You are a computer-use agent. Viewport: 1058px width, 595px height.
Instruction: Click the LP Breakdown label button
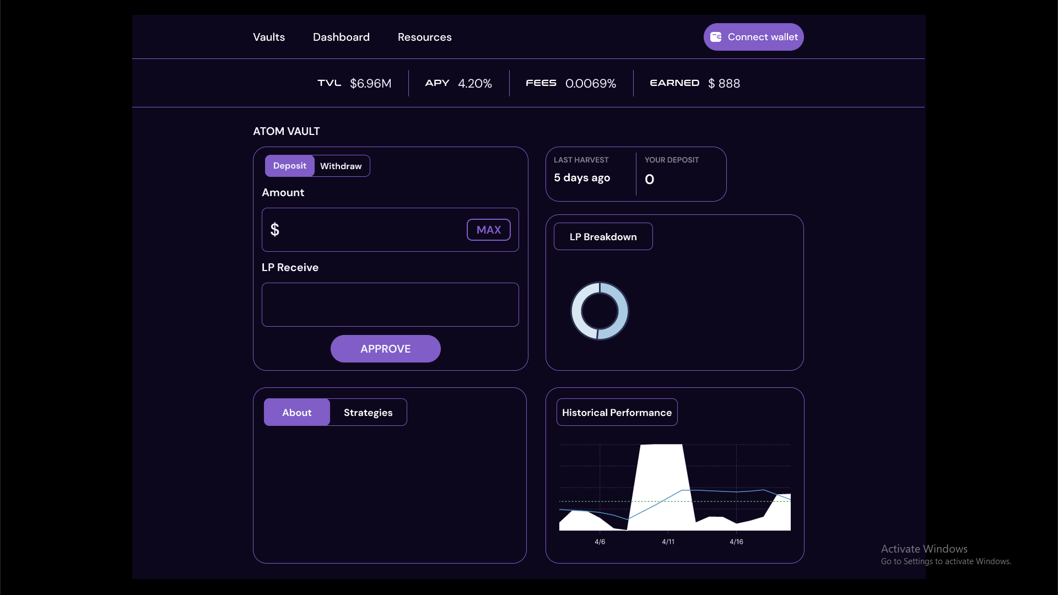point(603,237)
